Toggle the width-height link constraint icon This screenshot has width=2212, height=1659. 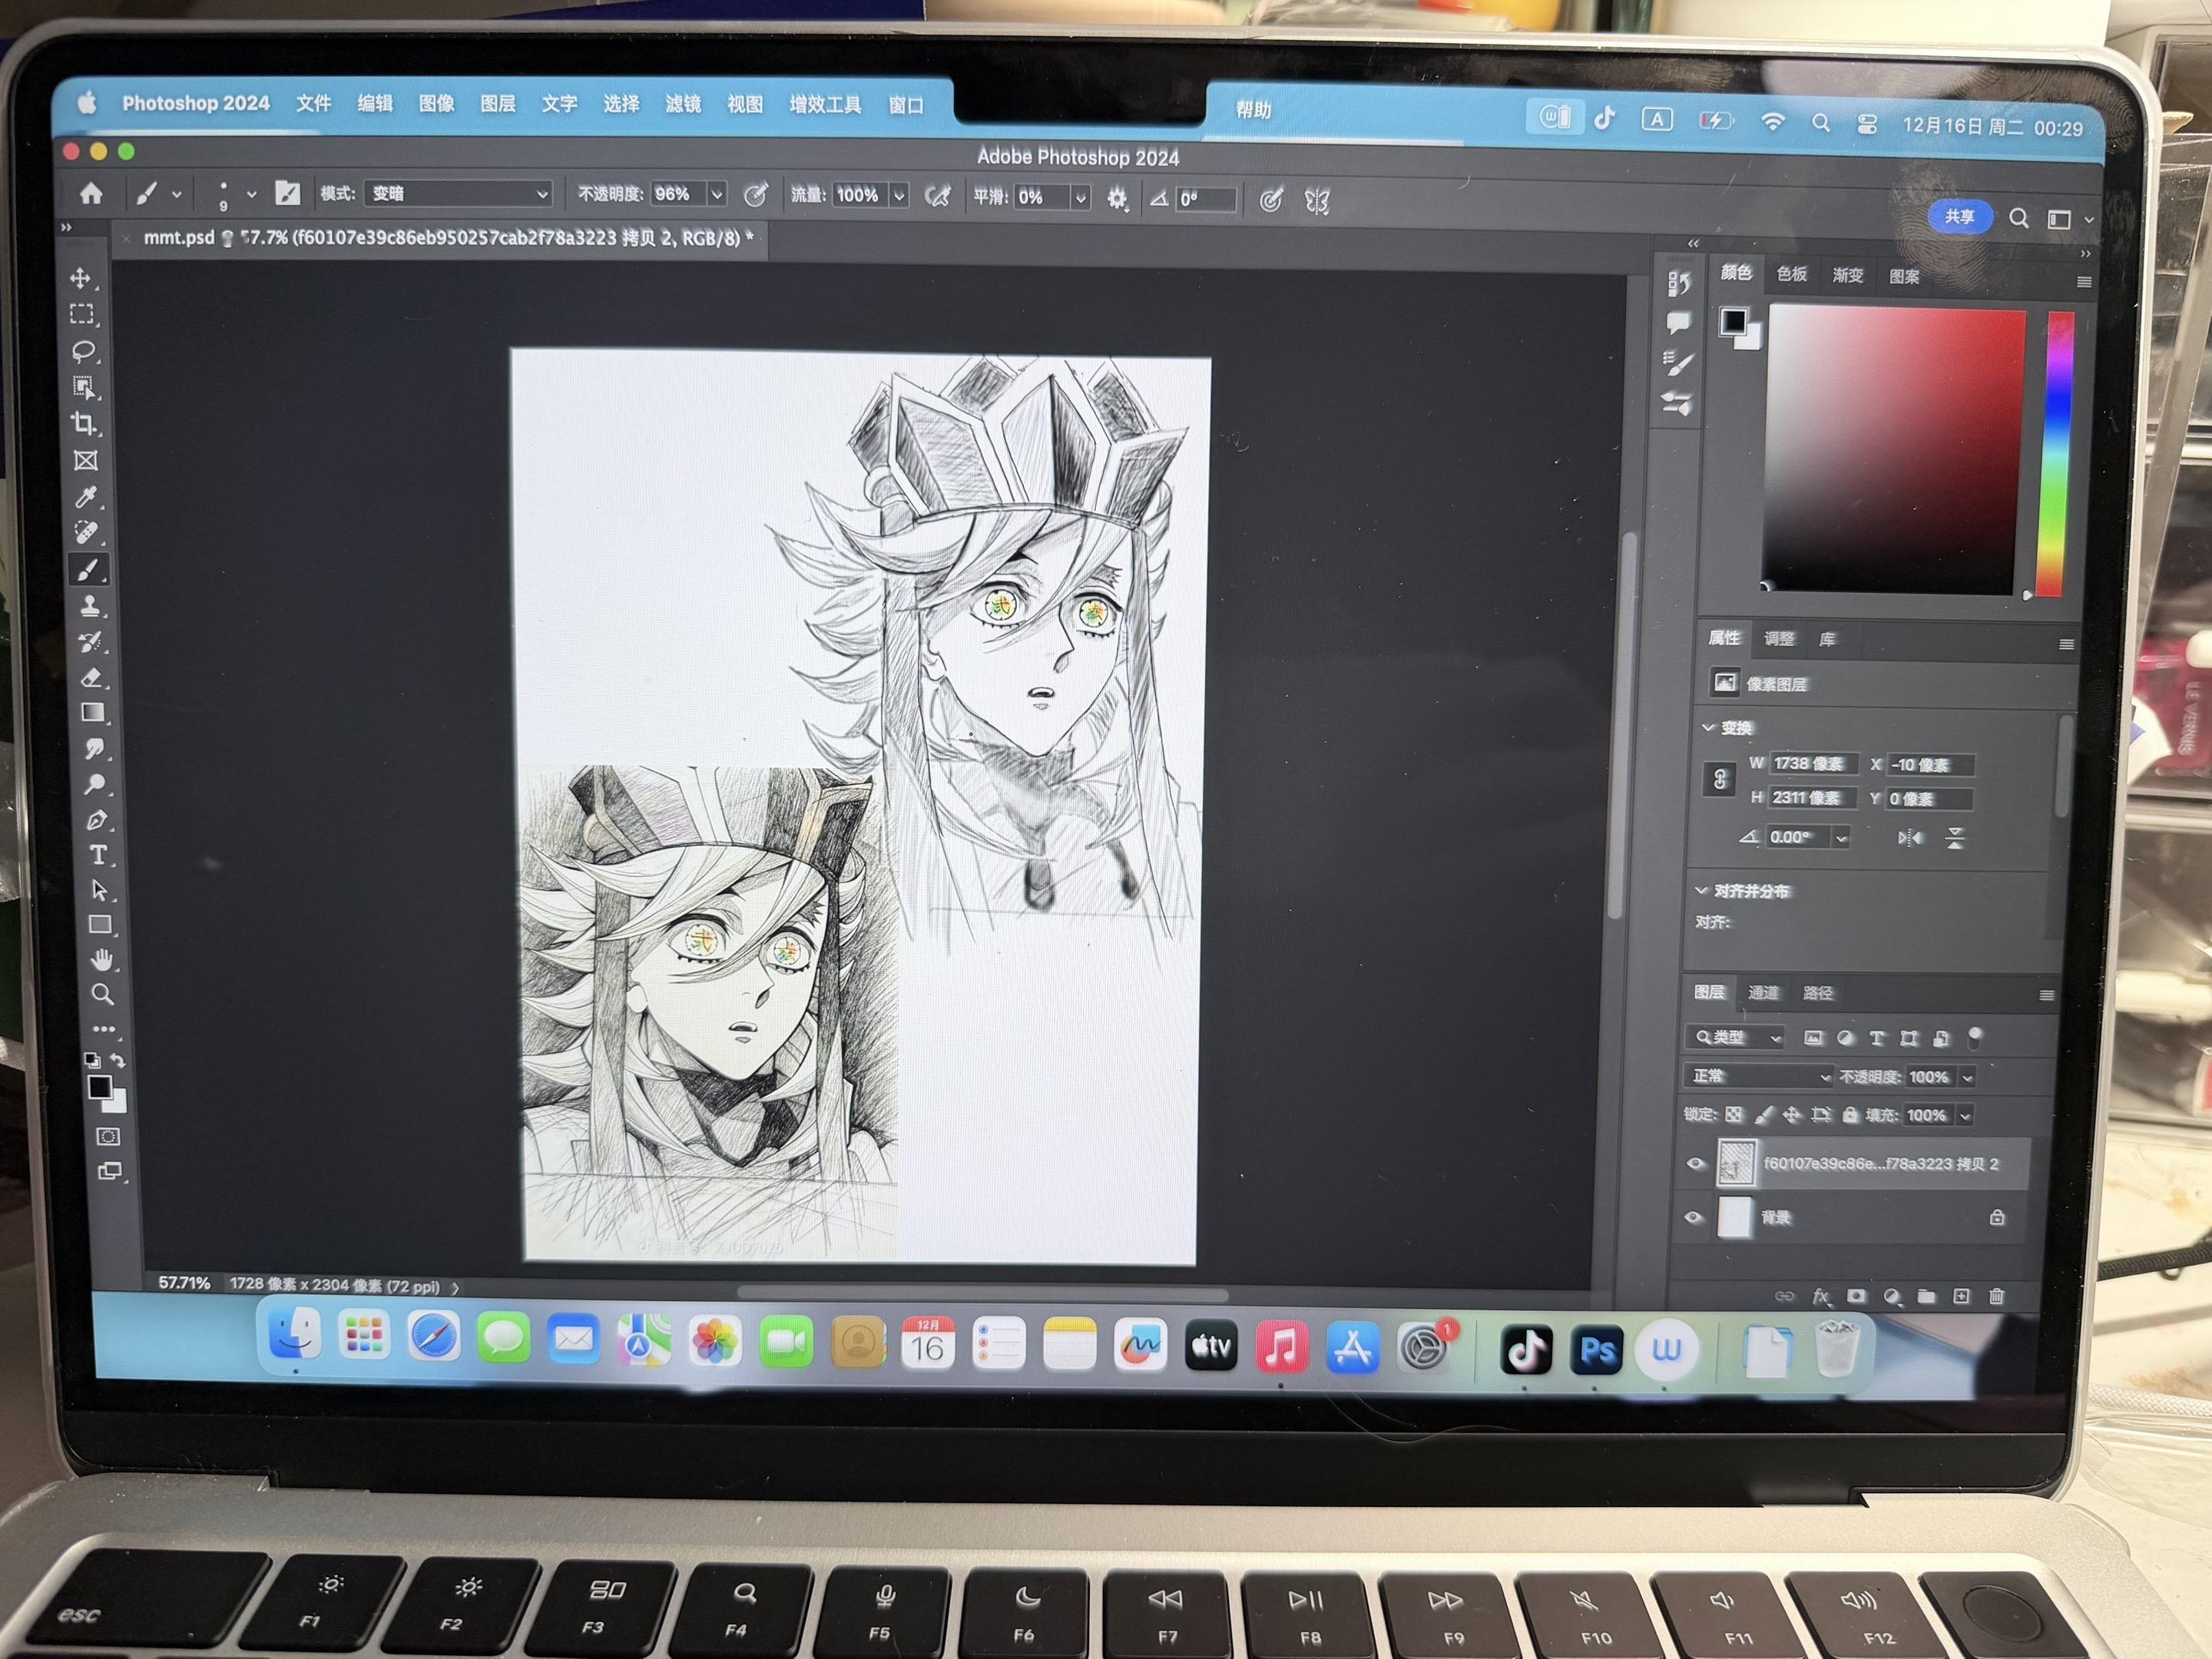1720,780
